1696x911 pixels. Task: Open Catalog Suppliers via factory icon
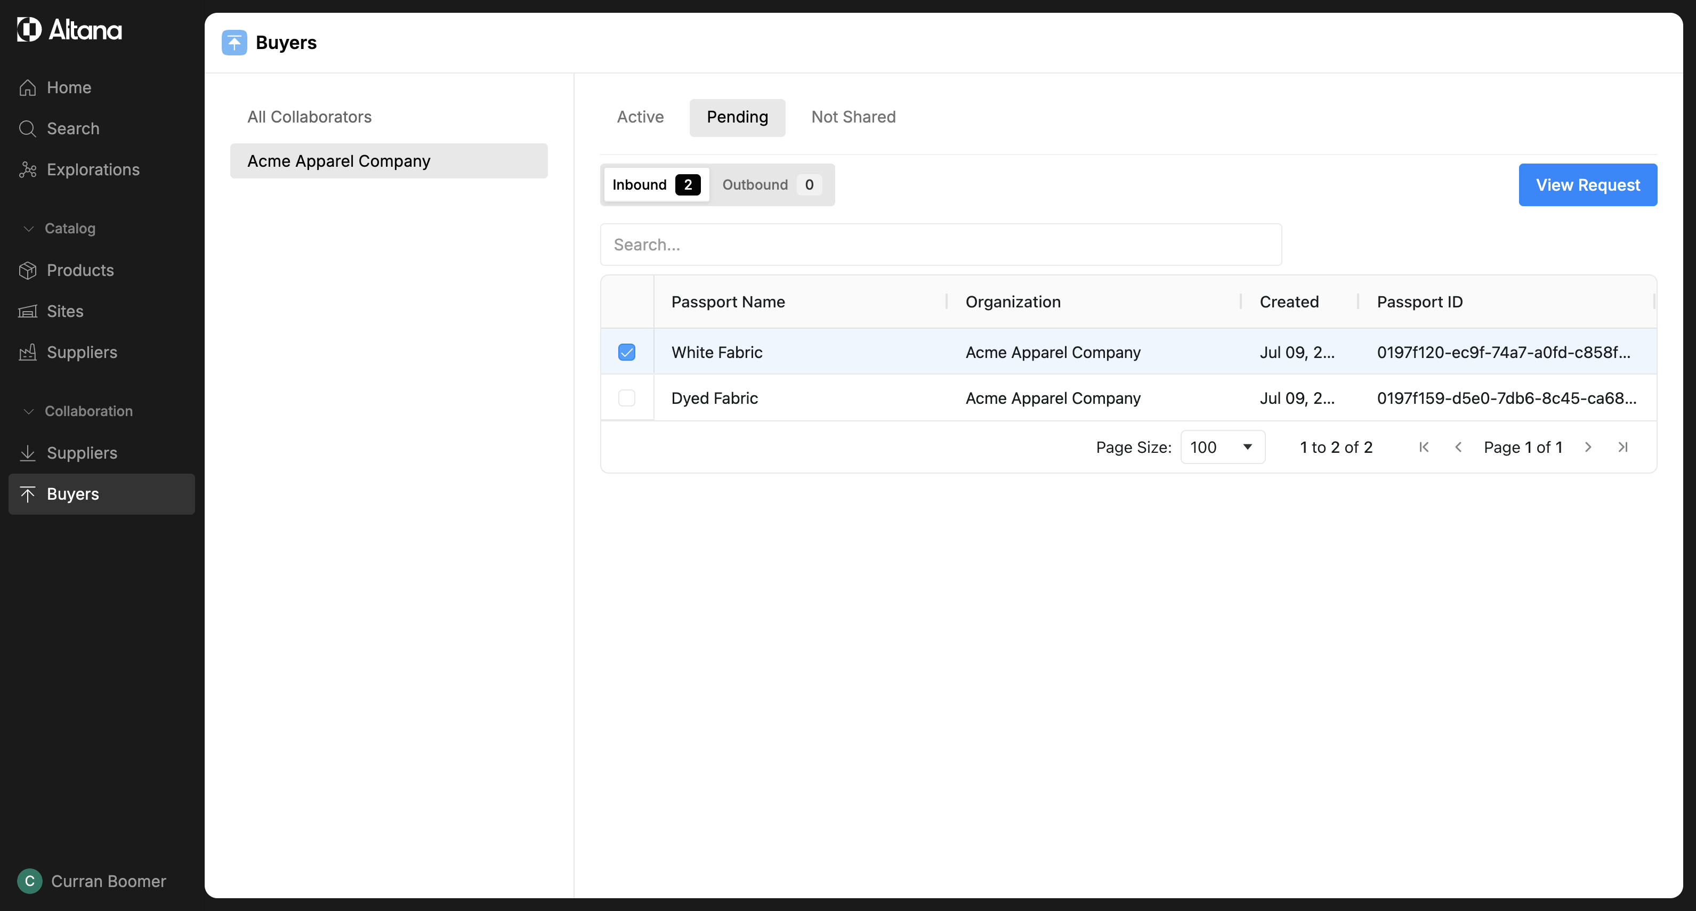pyautogui.click(x=28, y=352)
